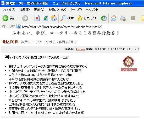Expand the Mail envelope dropdown arrow
The height and width of the screenshot is (119, 144).
click(x=118, y=18)
